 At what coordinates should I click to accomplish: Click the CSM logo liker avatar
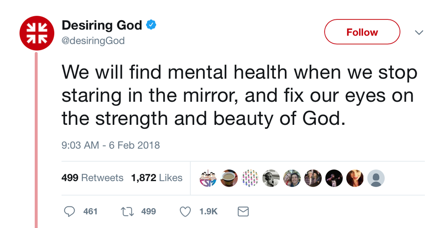pyautogui.click(x=208, y=178)
